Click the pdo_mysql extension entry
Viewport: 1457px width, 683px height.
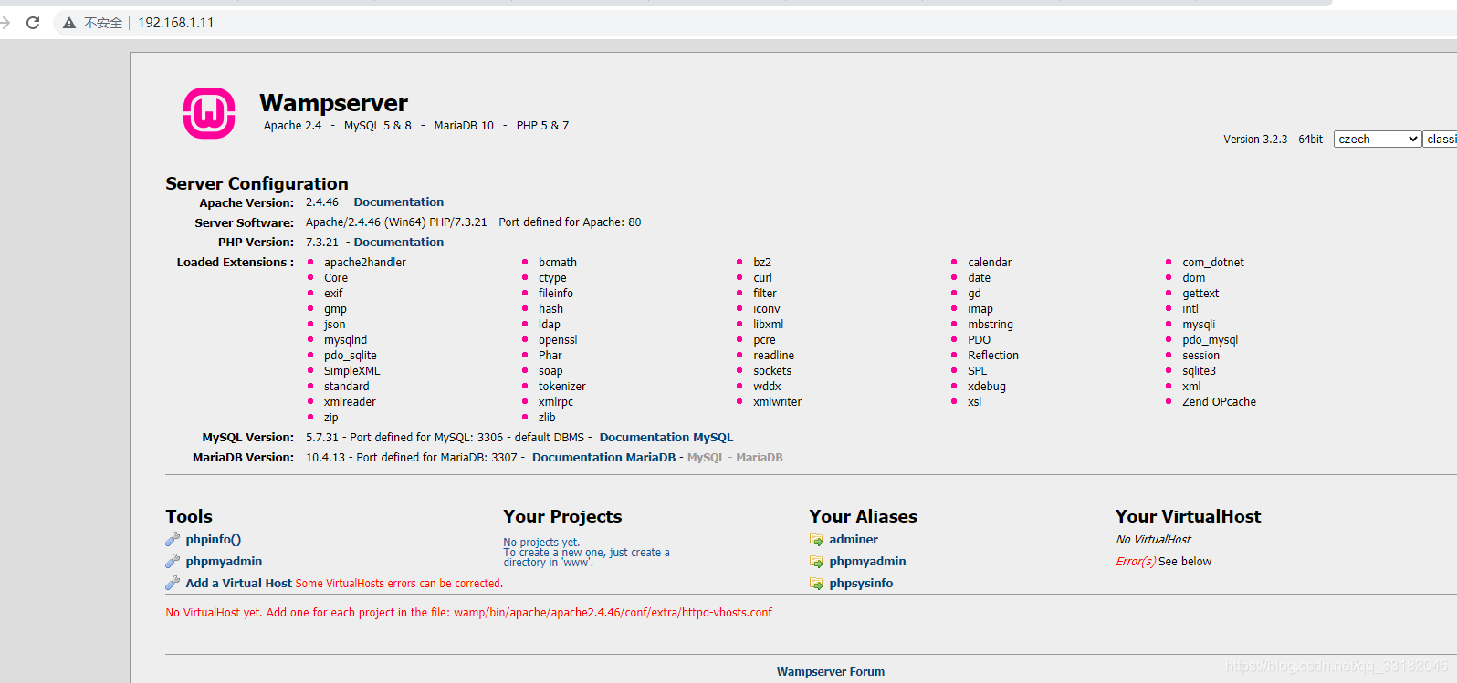[1211, 340]
